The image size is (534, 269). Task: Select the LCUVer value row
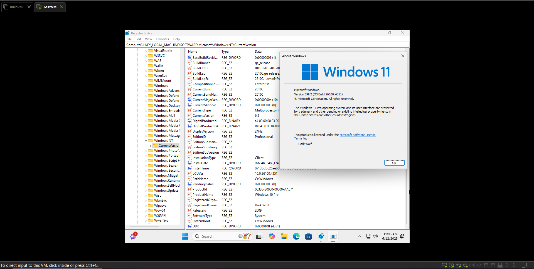pyautogui.click(x=233, y=174)
